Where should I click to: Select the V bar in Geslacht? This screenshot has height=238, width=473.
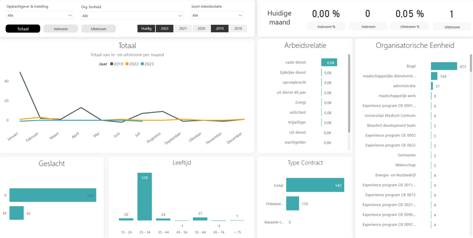coord(53,195)
